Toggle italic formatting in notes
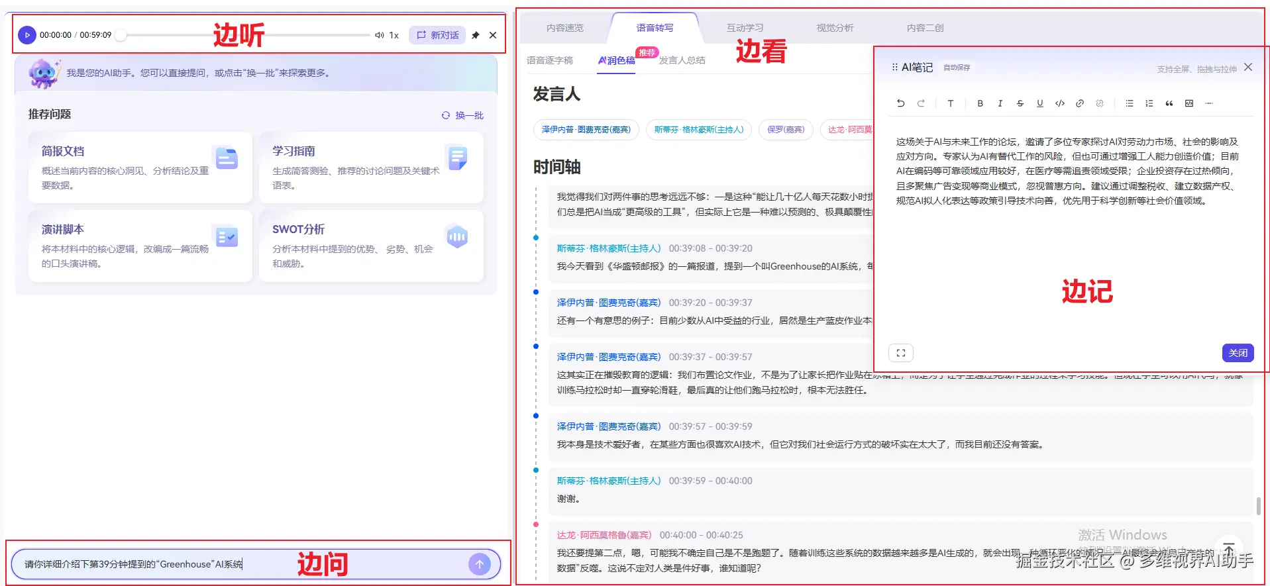1270x586 pixels. pos(1000,103)
